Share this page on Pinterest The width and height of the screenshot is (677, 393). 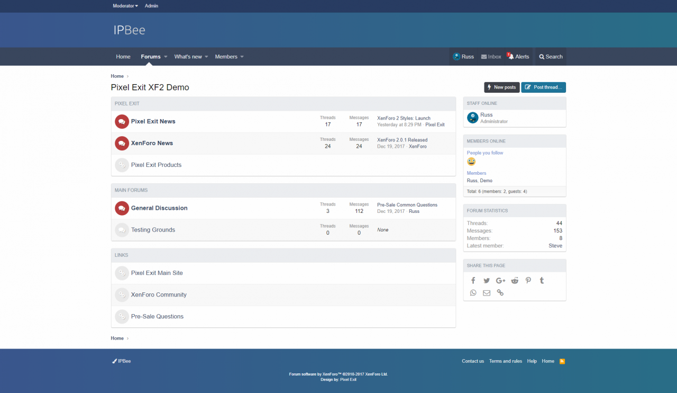(x=528, y=281)
